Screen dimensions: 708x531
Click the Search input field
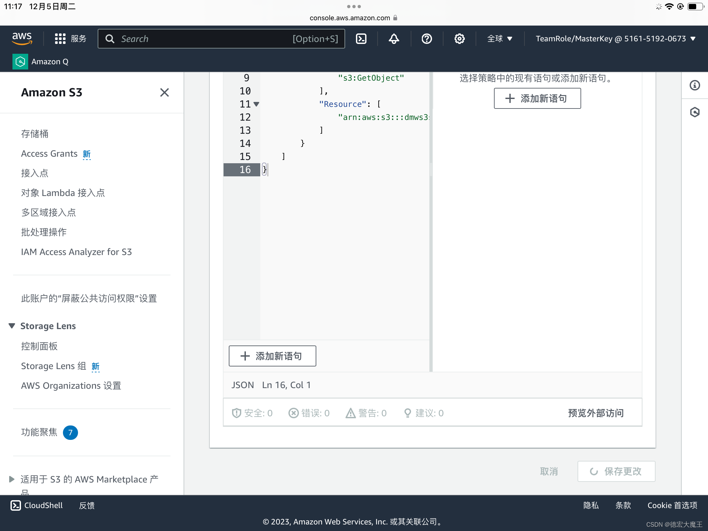(x=221, y=39)
